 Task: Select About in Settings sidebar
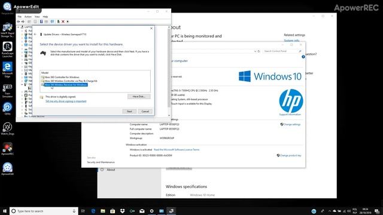[x=111, y=170]
